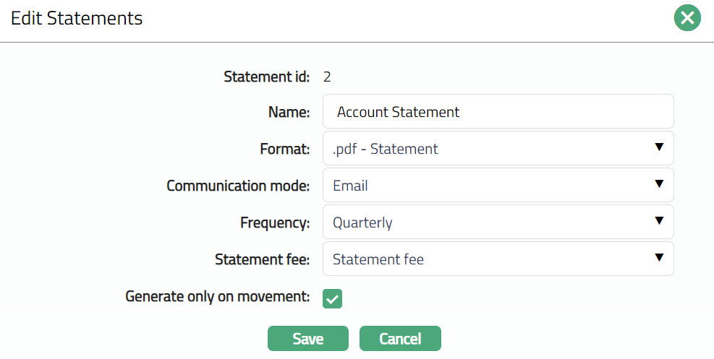This screenshot has width=714, height=359.
Task: Click the Communication mode dropdown arrow
Action: [658, 184]
